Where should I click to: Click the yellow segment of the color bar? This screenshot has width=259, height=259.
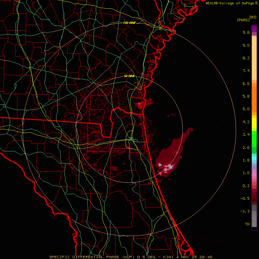coord(254,123)
